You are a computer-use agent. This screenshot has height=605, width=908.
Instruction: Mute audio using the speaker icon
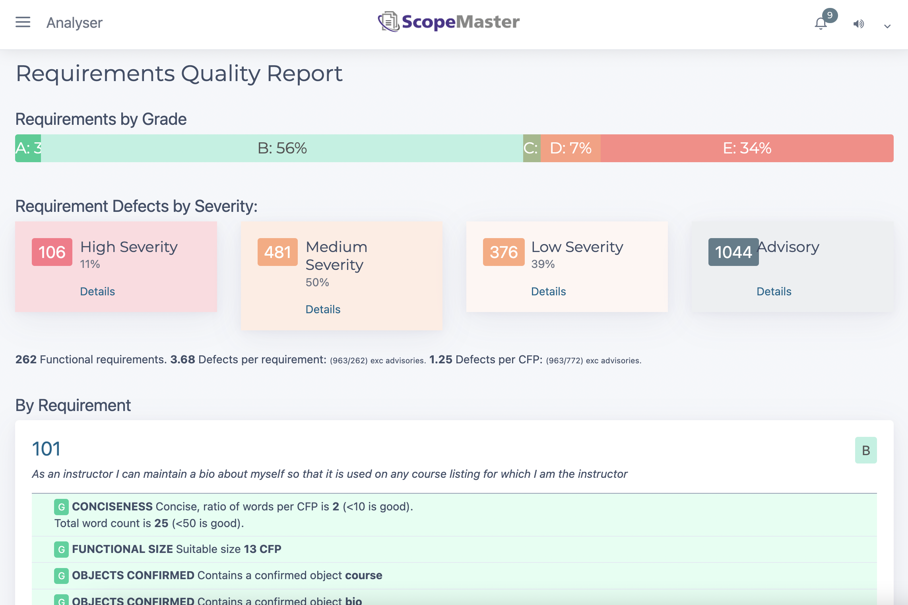point(859,24)
